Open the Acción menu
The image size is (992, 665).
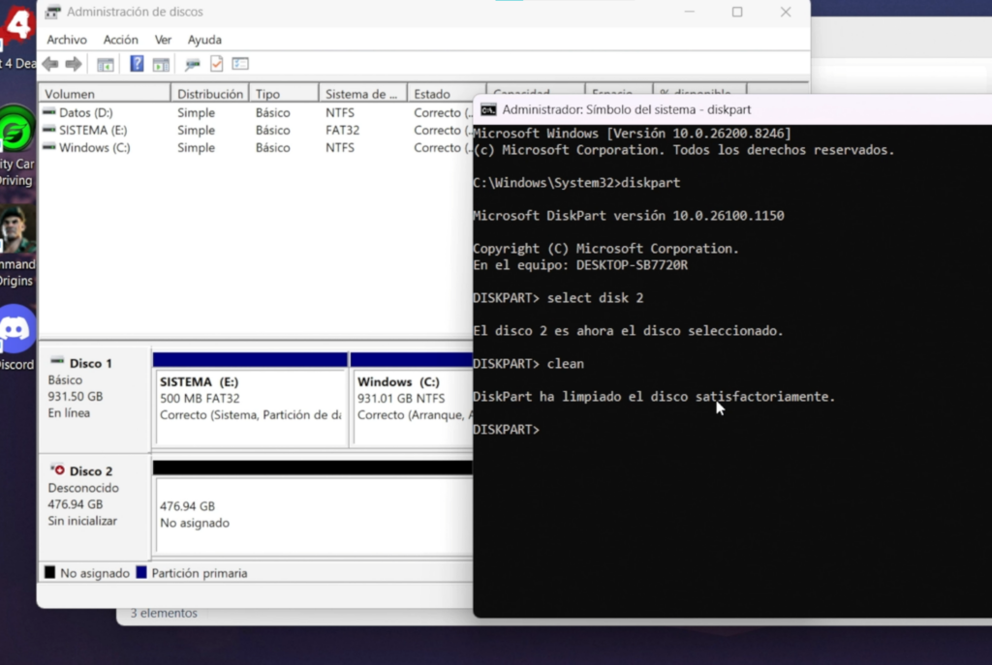click(121, 40)
